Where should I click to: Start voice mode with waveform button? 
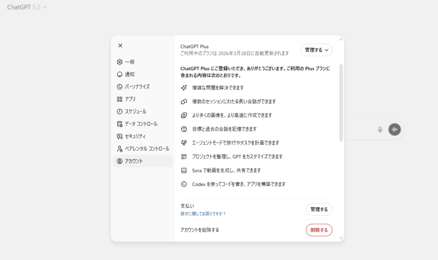pos(394,129)
